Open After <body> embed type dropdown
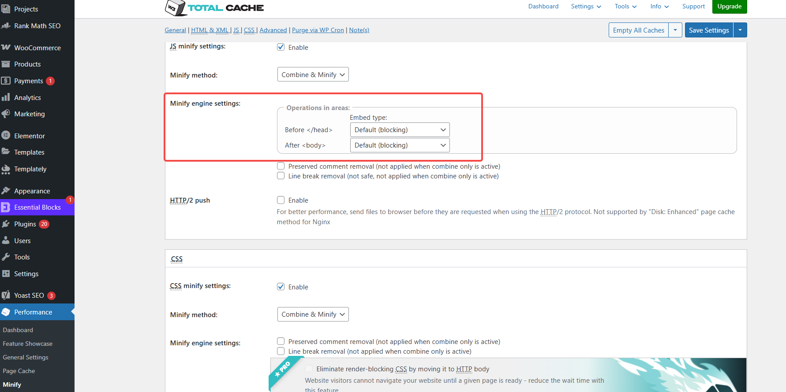The image size is (786, 392). click(x=400, y=145)
